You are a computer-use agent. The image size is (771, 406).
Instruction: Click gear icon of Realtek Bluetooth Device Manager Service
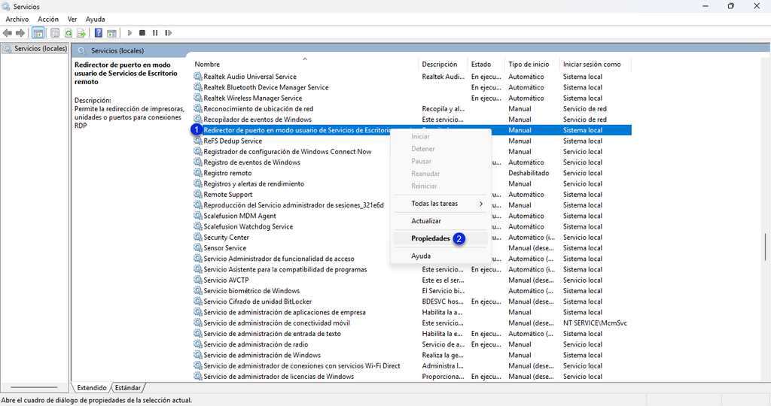tap(198, 87)
